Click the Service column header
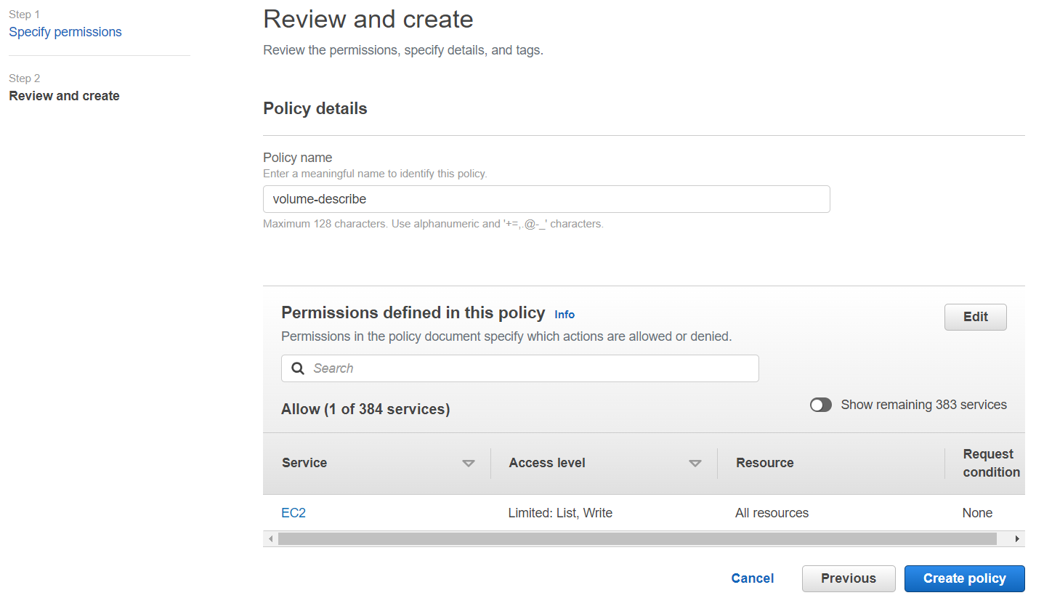This screenshot has width=1044, height=598. point(304,463)
